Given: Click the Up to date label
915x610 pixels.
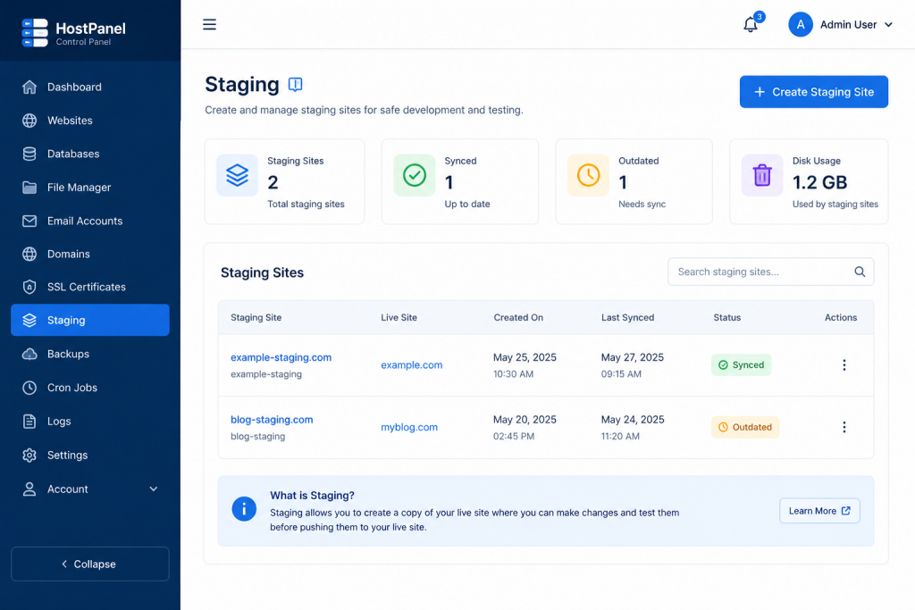Looking at the screenshot, I should (466, 205).
